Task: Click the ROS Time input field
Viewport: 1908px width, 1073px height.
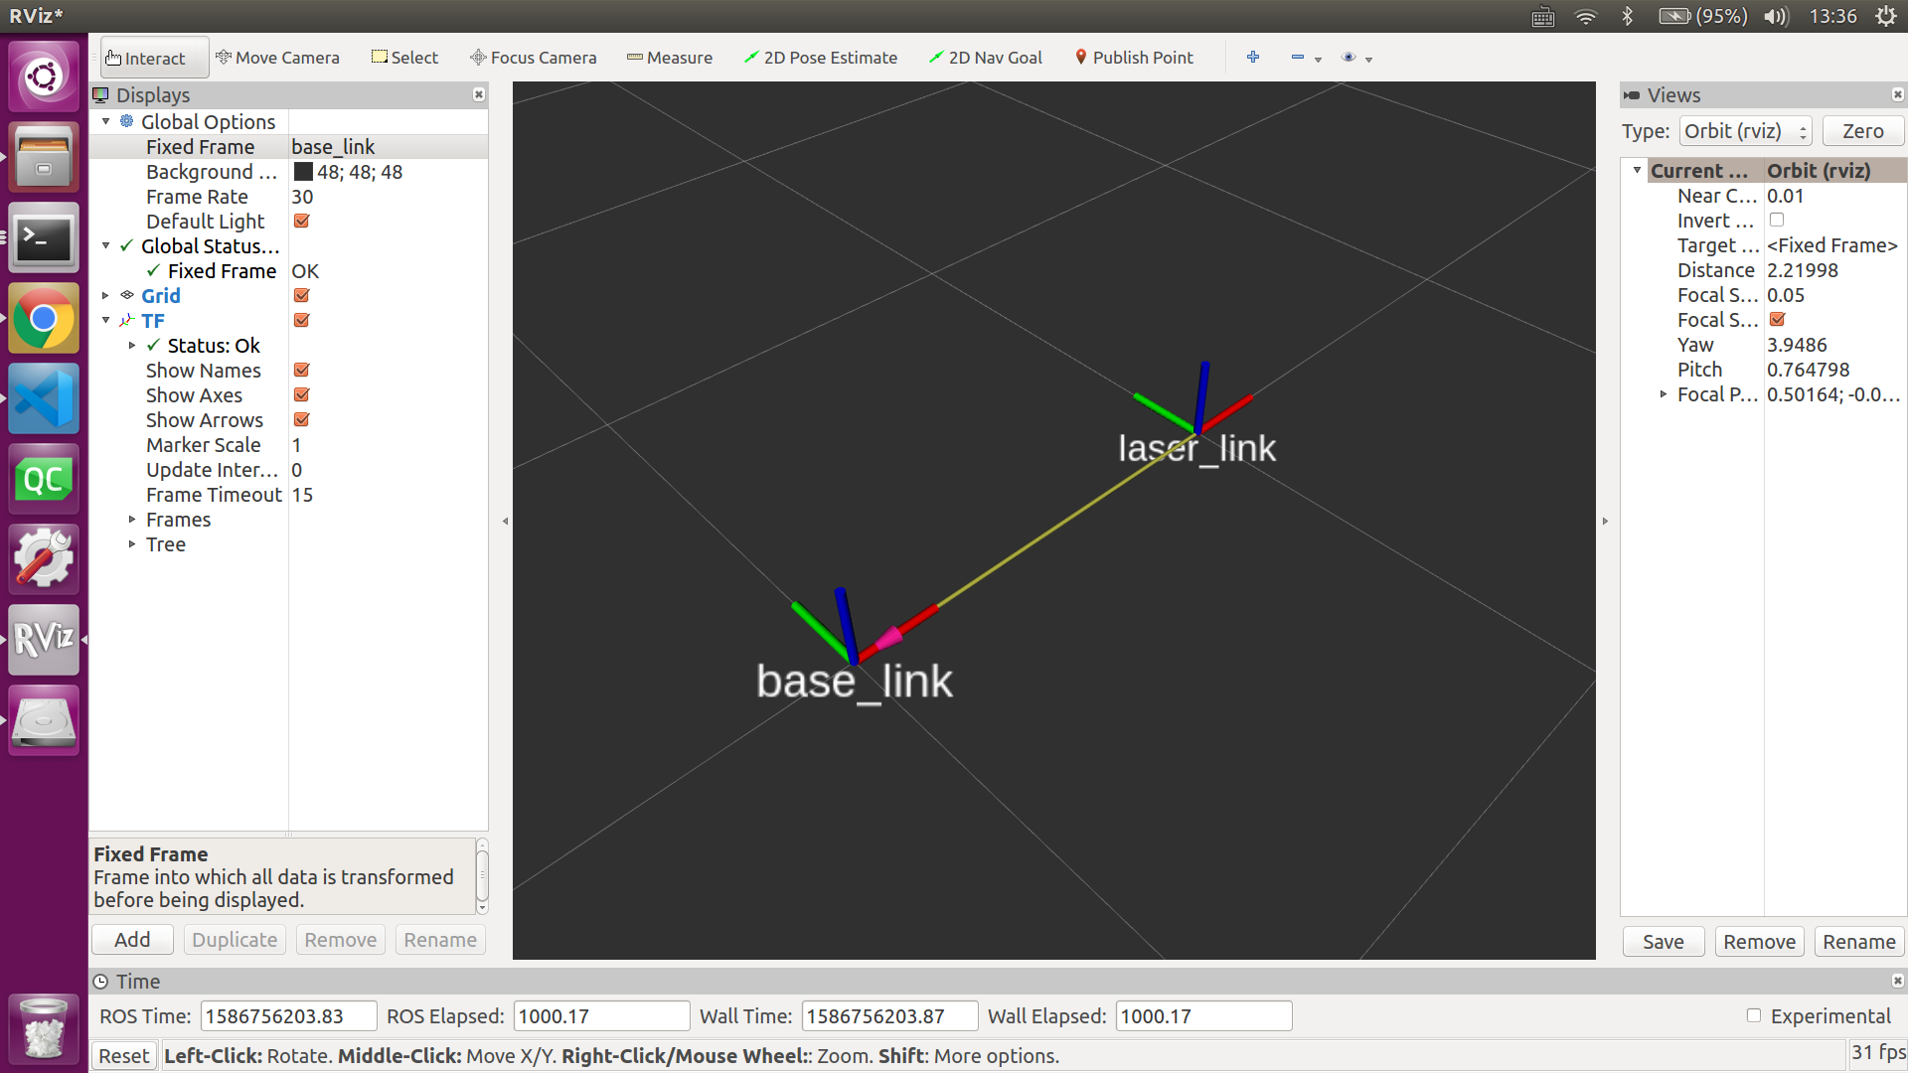Action: (288, 1016)
